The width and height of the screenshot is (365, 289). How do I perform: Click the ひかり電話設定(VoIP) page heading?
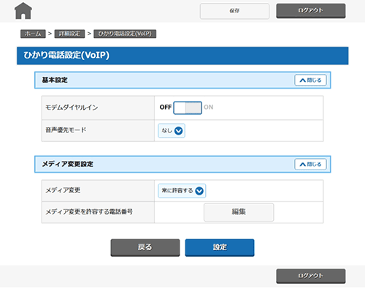click(66, 55)
